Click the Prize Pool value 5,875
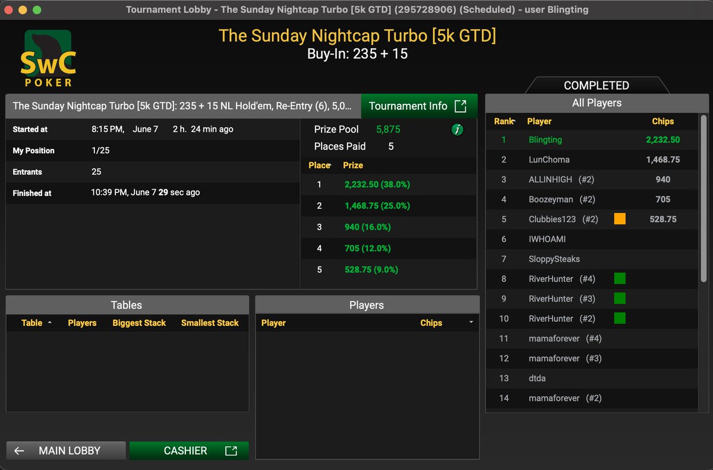The image size is (713, 470). click(x=389, y=129)
